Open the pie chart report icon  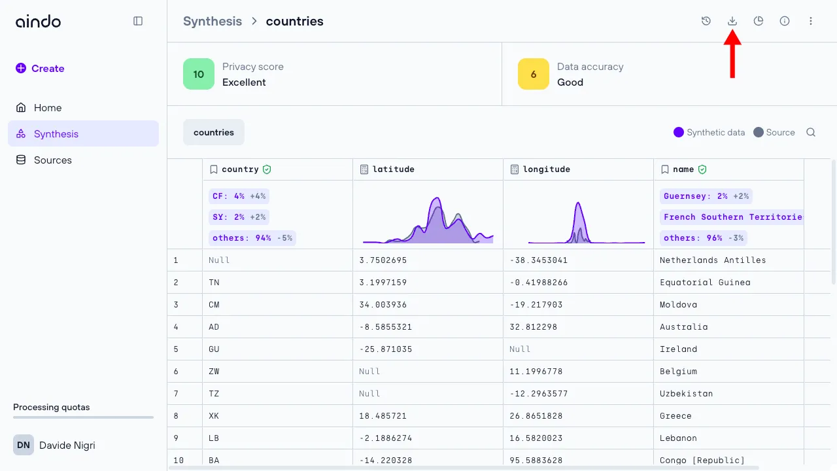tap(759, 21)
